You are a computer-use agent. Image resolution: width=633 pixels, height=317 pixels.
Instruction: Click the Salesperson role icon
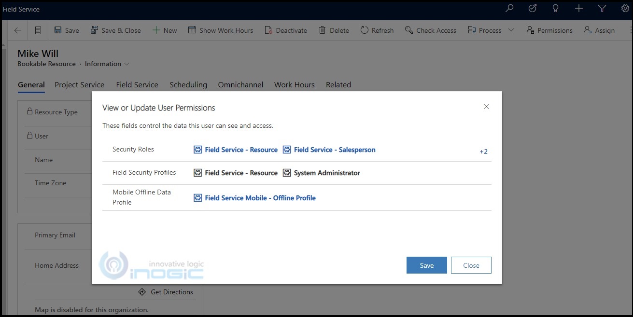(287, 150)
